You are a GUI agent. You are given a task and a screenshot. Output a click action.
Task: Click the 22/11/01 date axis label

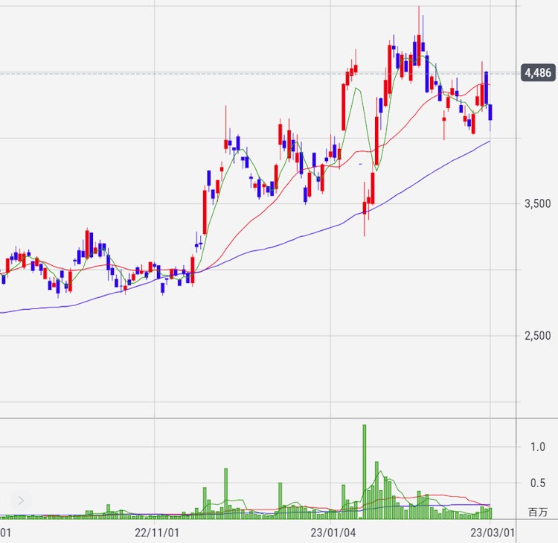coord(156,533)
